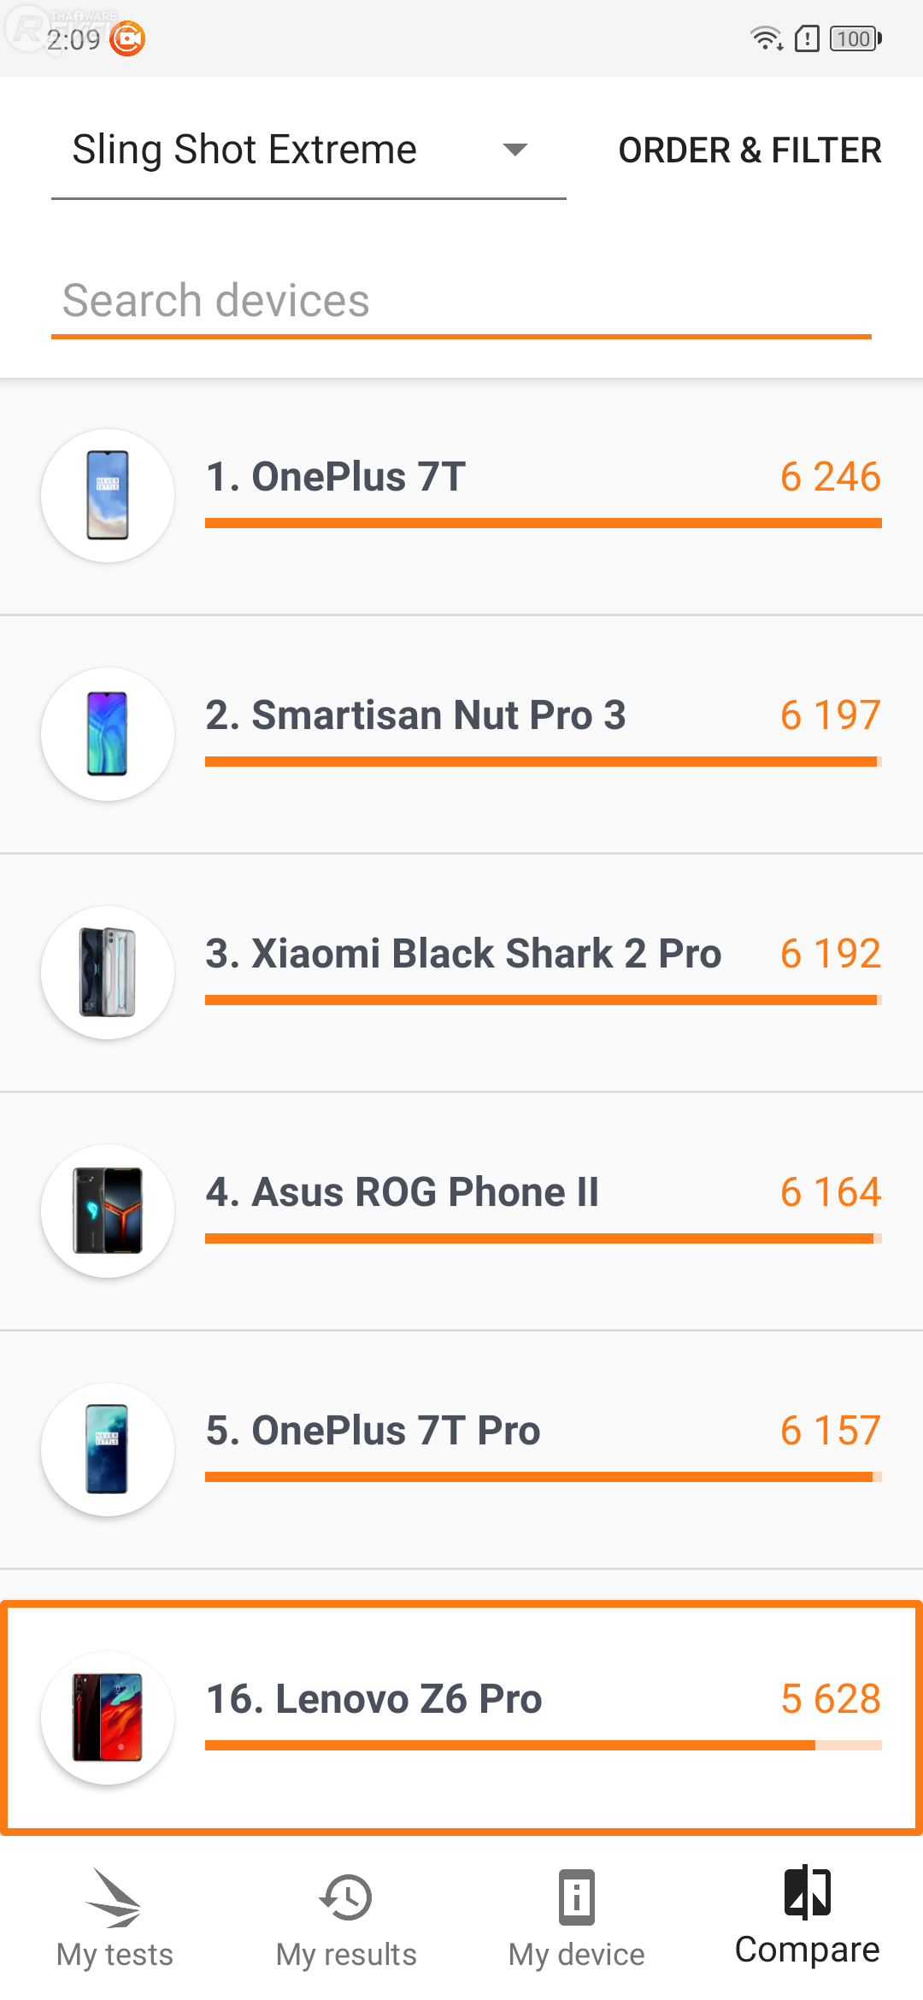This screenshot has width=923, height=2000.
Task: Open the My tests tab icon
Action: 114,1897
